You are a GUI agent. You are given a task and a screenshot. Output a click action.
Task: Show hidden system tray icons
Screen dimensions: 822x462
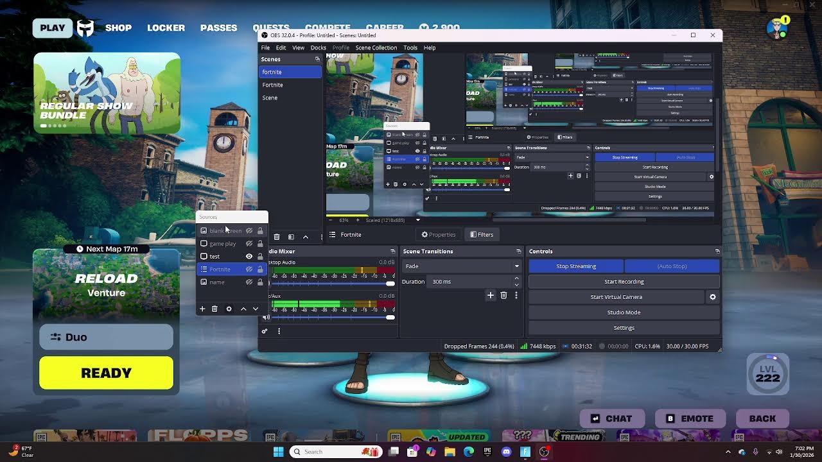click(x=728, y=452)
